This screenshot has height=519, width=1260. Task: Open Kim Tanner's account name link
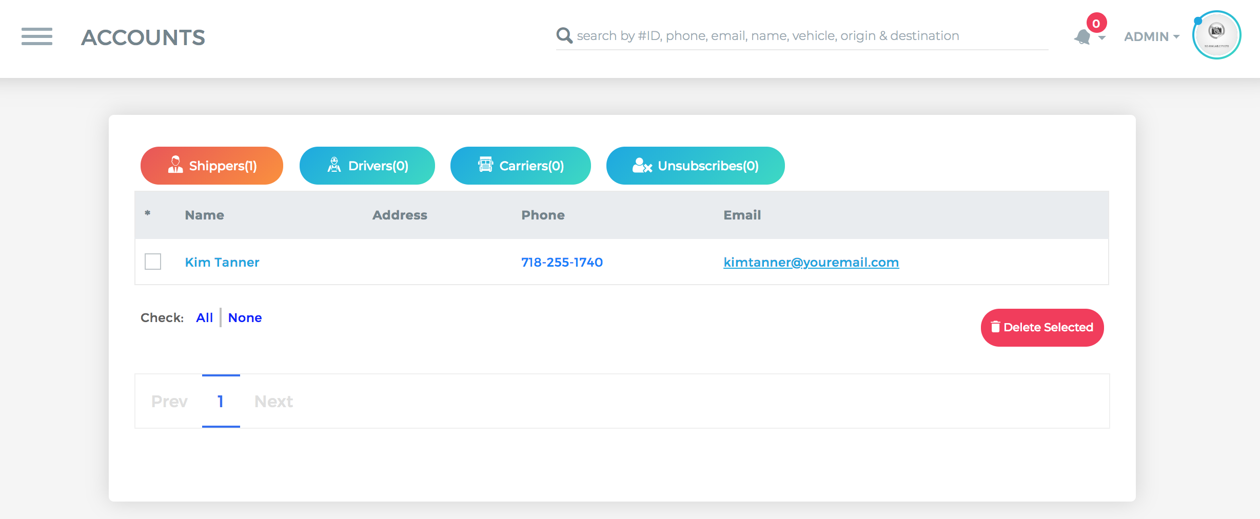[x=222, y=262]
